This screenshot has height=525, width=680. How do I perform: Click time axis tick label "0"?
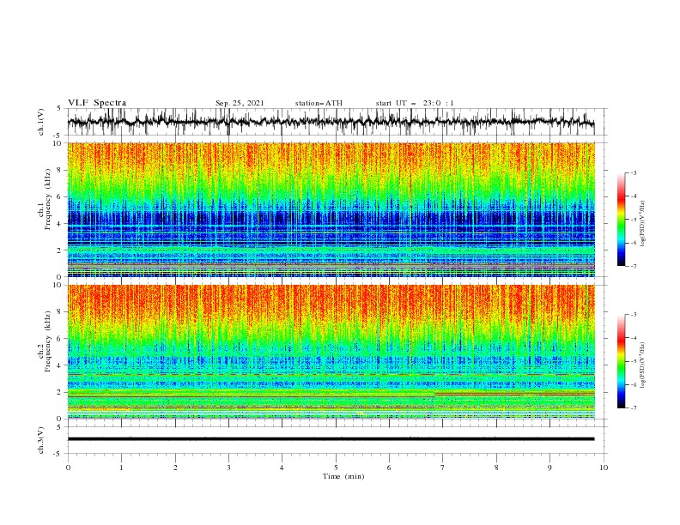[68, 468]
